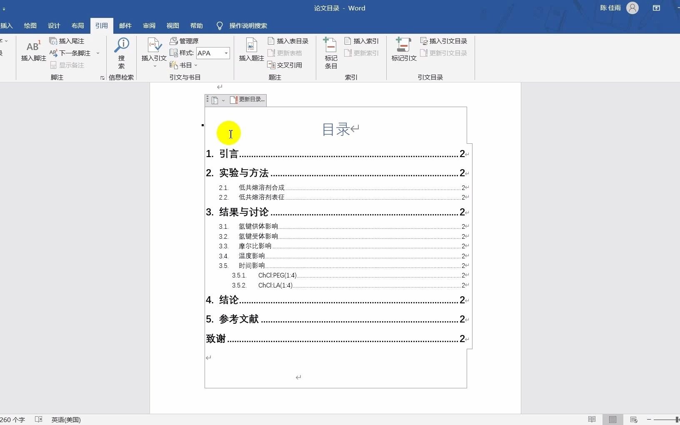The height and width of the screenshot is (425, 680).
Task: Open the Bibliography (书目) dropdown
Action: [183, 65]
